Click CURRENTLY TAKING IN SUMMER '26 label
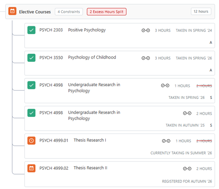The height and width of the screenshot is (189, 219). [x=181, y=153]
